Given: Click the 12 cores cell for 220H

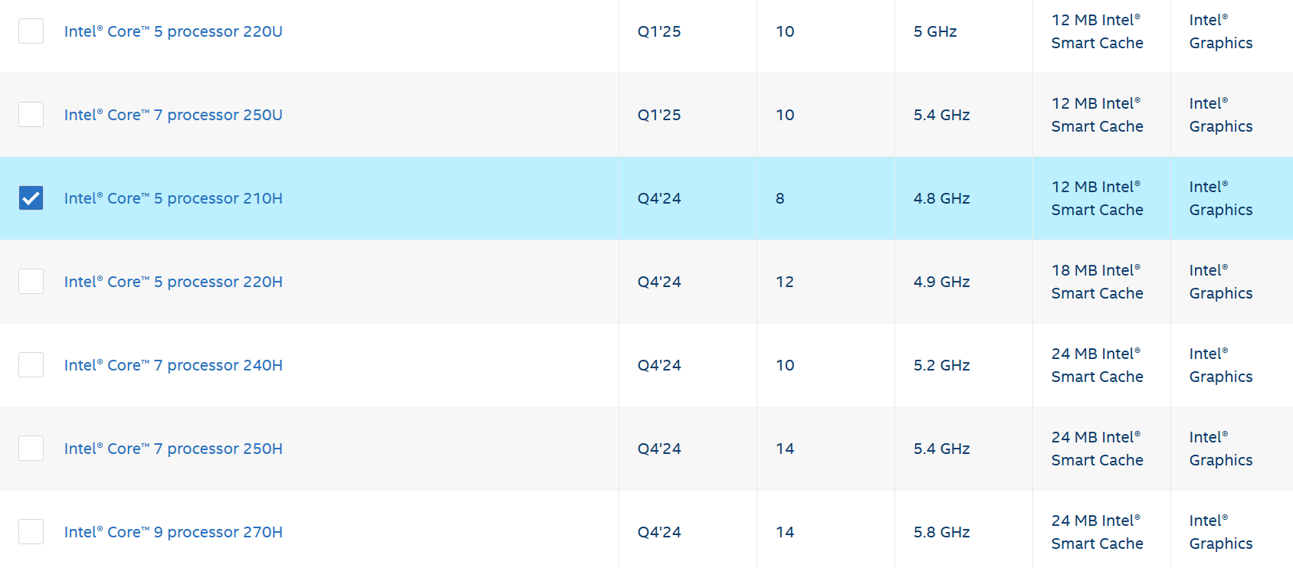Looking at the screenshot, I should 785,282.
